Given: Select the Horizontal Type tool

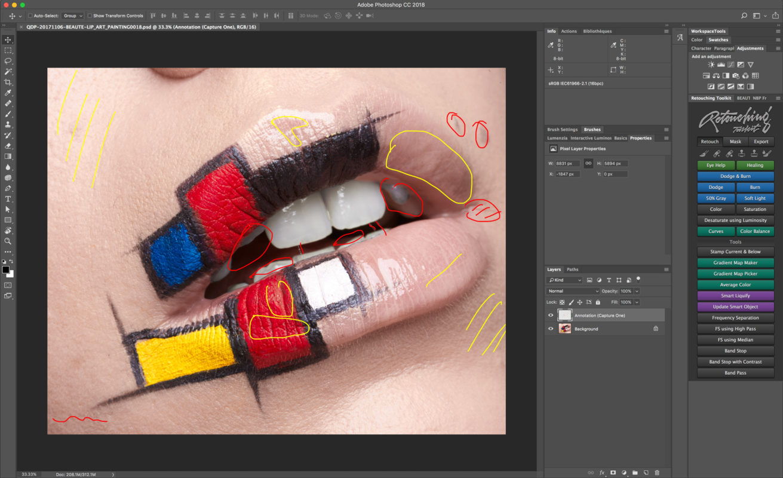Looking at the screenshot, I should (8, 198).
